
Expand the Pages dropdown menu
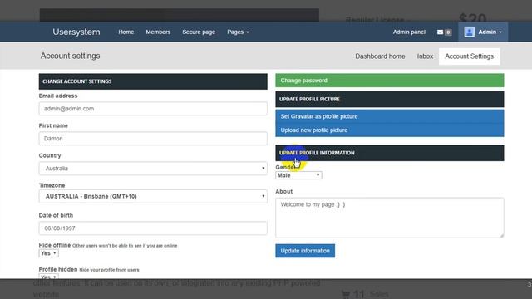pos(238,32)
